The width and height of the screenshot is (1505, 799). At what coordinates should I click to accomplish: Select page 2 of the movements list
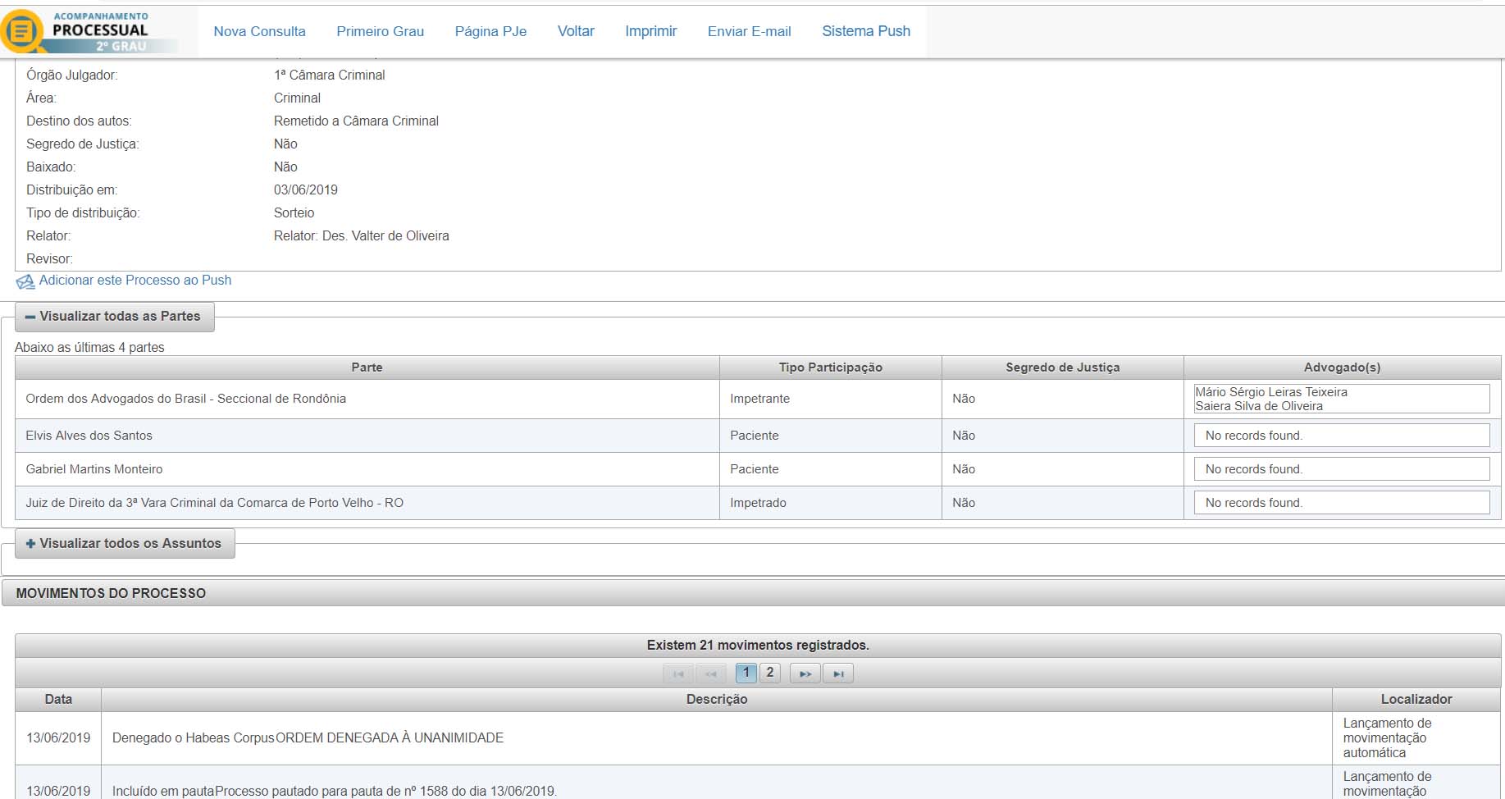coord(769,673)
